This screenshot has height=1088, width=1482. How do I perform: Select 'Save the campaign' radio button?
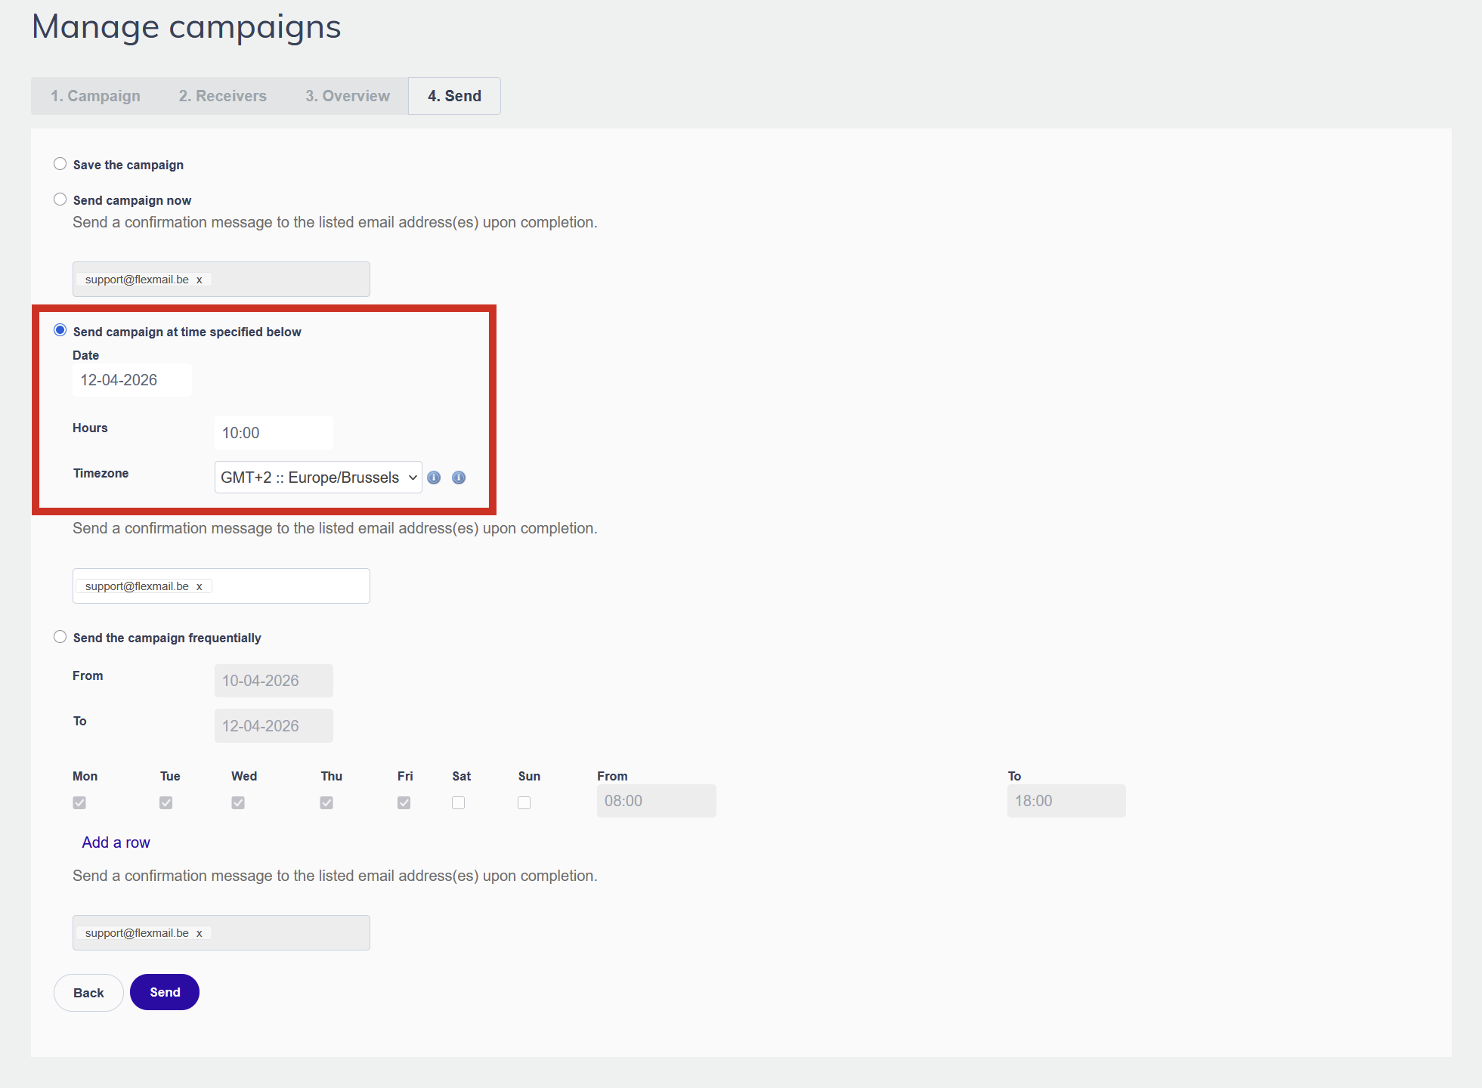[x=60, y=164]
